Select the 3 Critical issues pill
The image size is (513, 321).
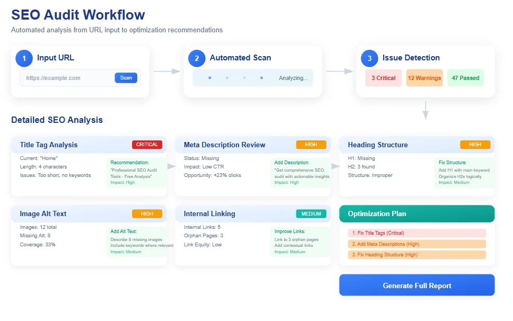click(383, 78)
